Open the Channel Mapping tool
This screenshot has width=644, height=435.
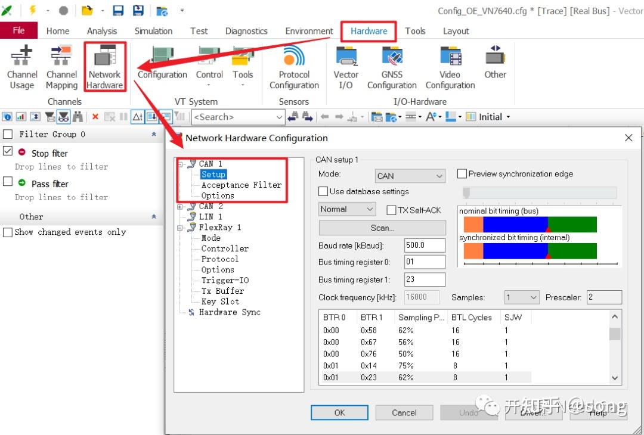[x=61, y=67]
